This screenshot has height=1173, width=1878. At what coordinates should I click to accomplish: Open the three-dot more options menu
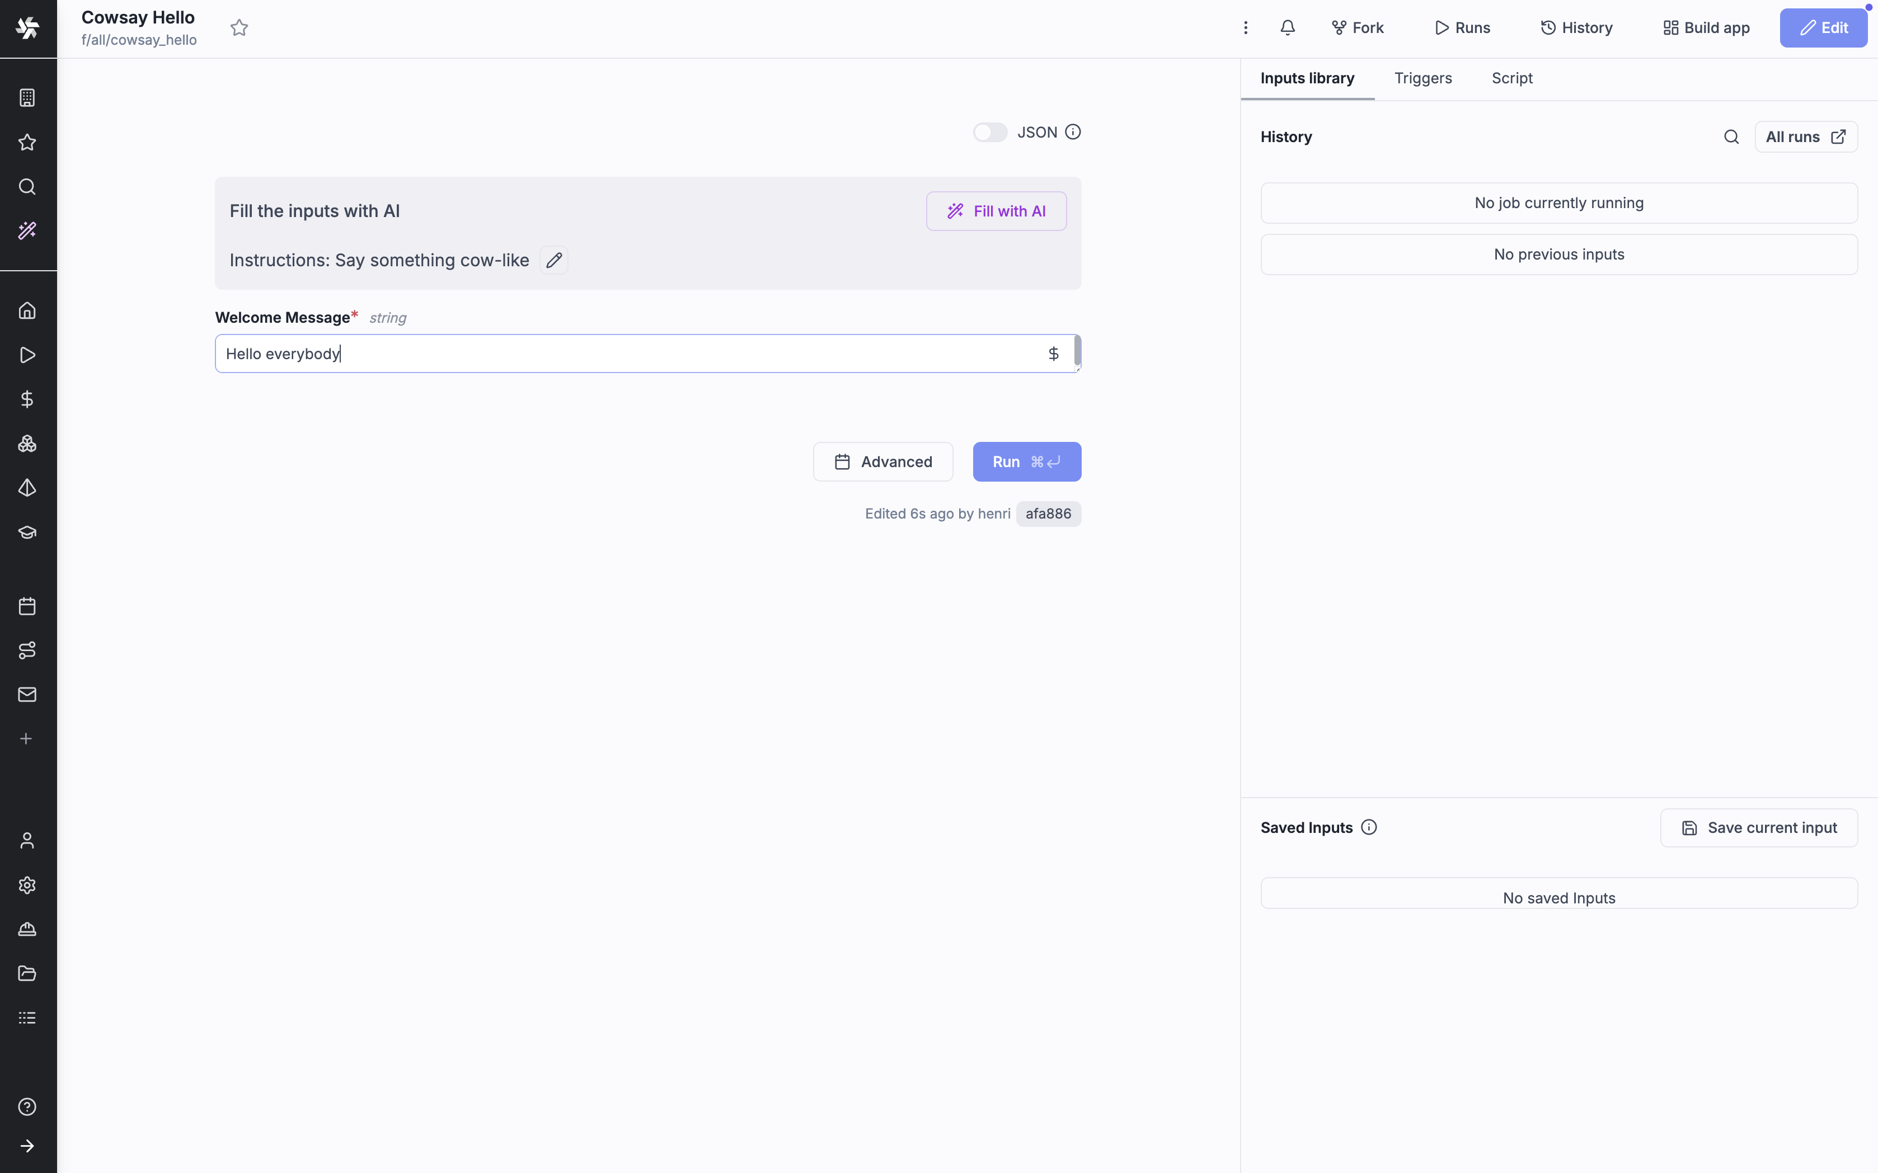coord(1245,28)
